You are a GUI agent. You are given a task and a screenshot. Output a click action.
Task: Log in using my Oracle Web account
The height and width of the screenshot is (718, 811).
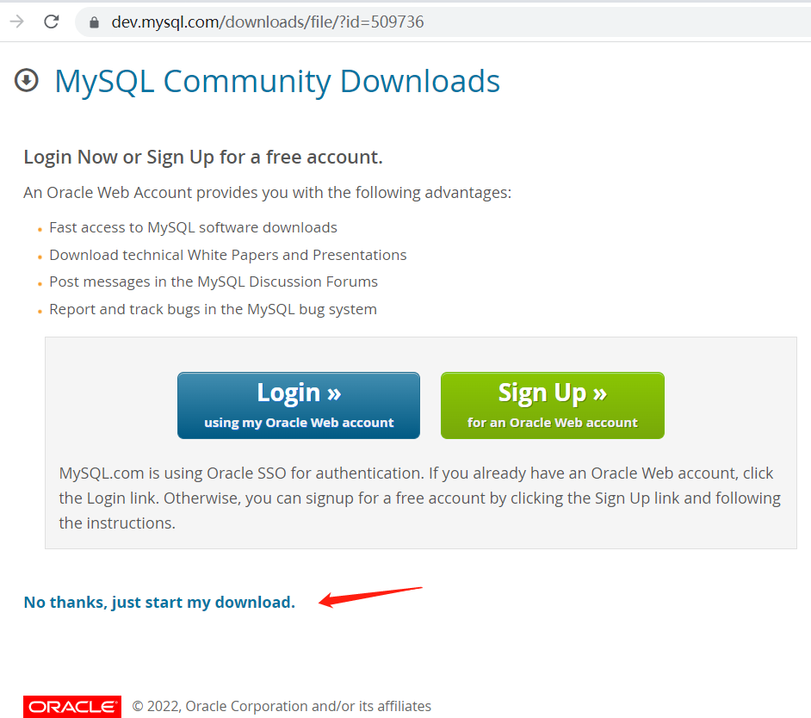coord(299,405)
